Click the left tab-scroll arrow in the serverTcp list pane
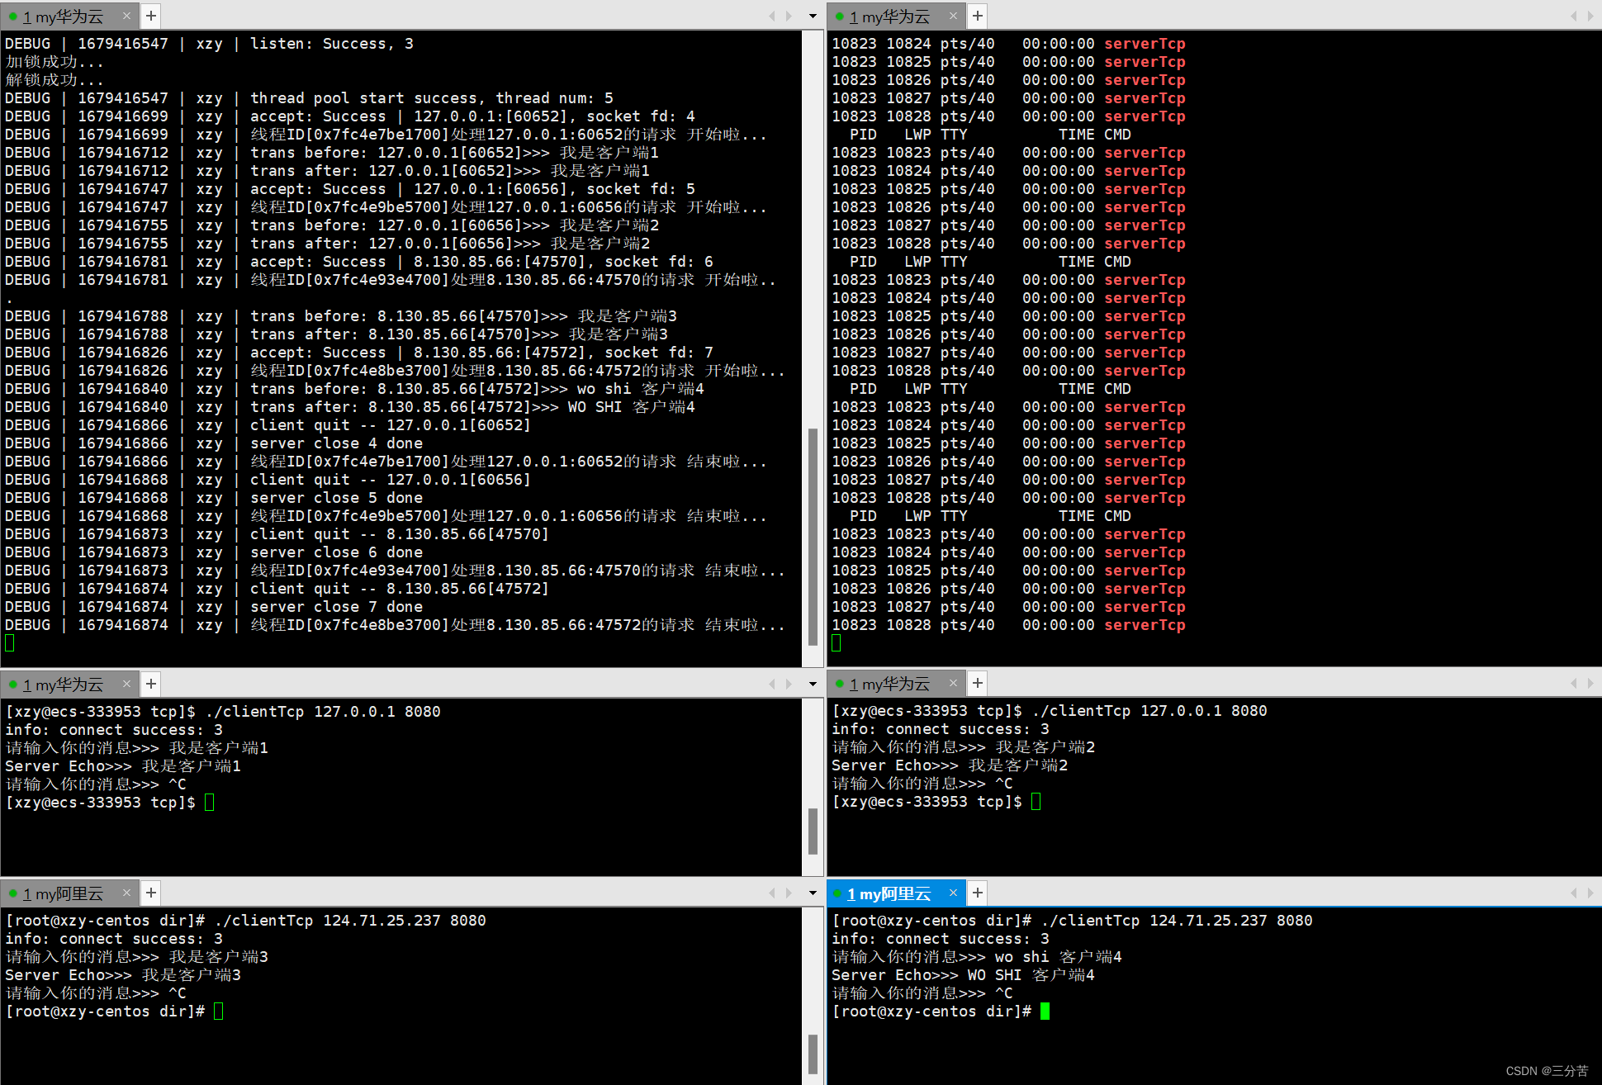This screenshot has width=1602, height=1085. (x=1574, y=16)
